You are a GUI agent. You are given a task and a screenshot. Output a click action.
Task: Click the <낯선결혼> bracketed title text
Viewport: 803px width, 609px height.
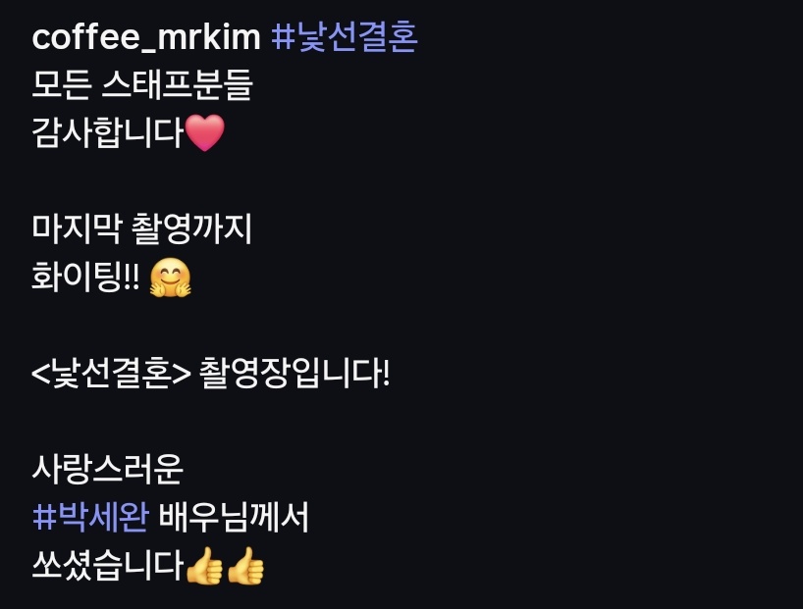[x=111, y=374]
